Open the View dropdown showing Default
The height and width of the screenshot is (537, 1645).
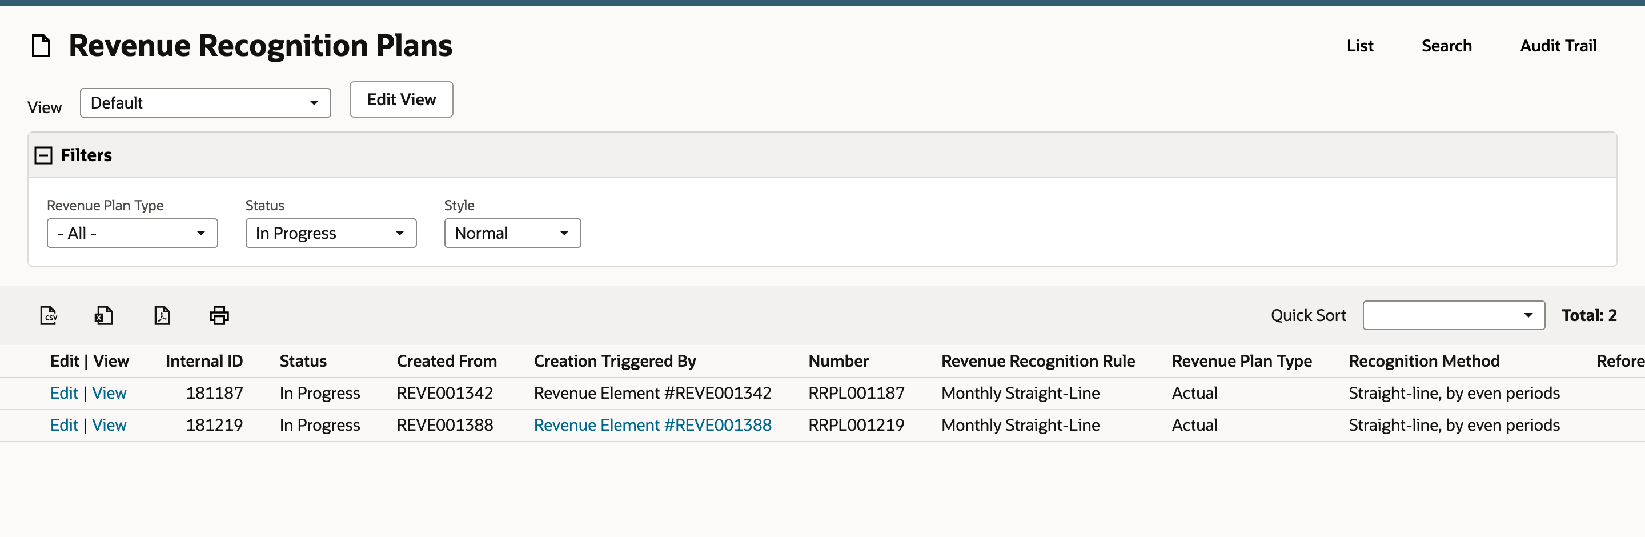coord(205,103)
